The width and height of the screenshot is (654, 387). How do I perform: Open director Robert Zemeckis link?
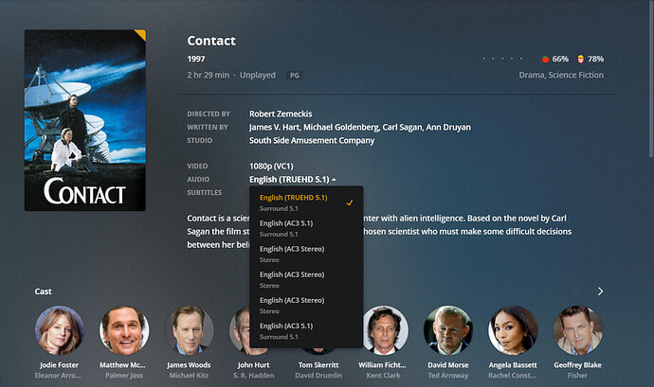click(281, 114)
